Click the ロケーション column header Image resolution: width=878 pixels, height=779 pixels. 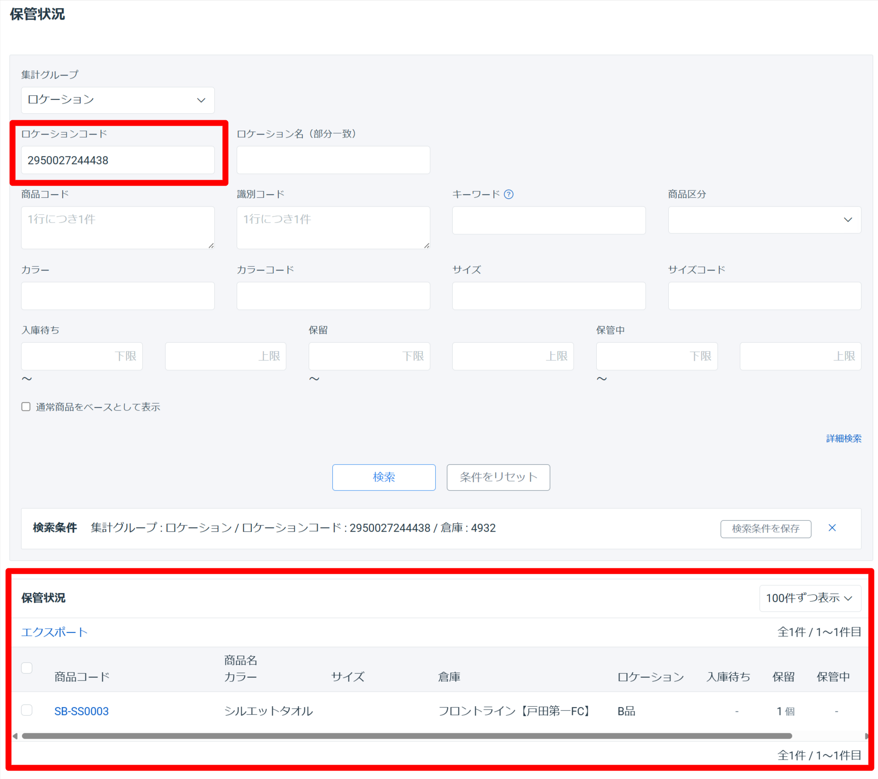pos(651,677)
